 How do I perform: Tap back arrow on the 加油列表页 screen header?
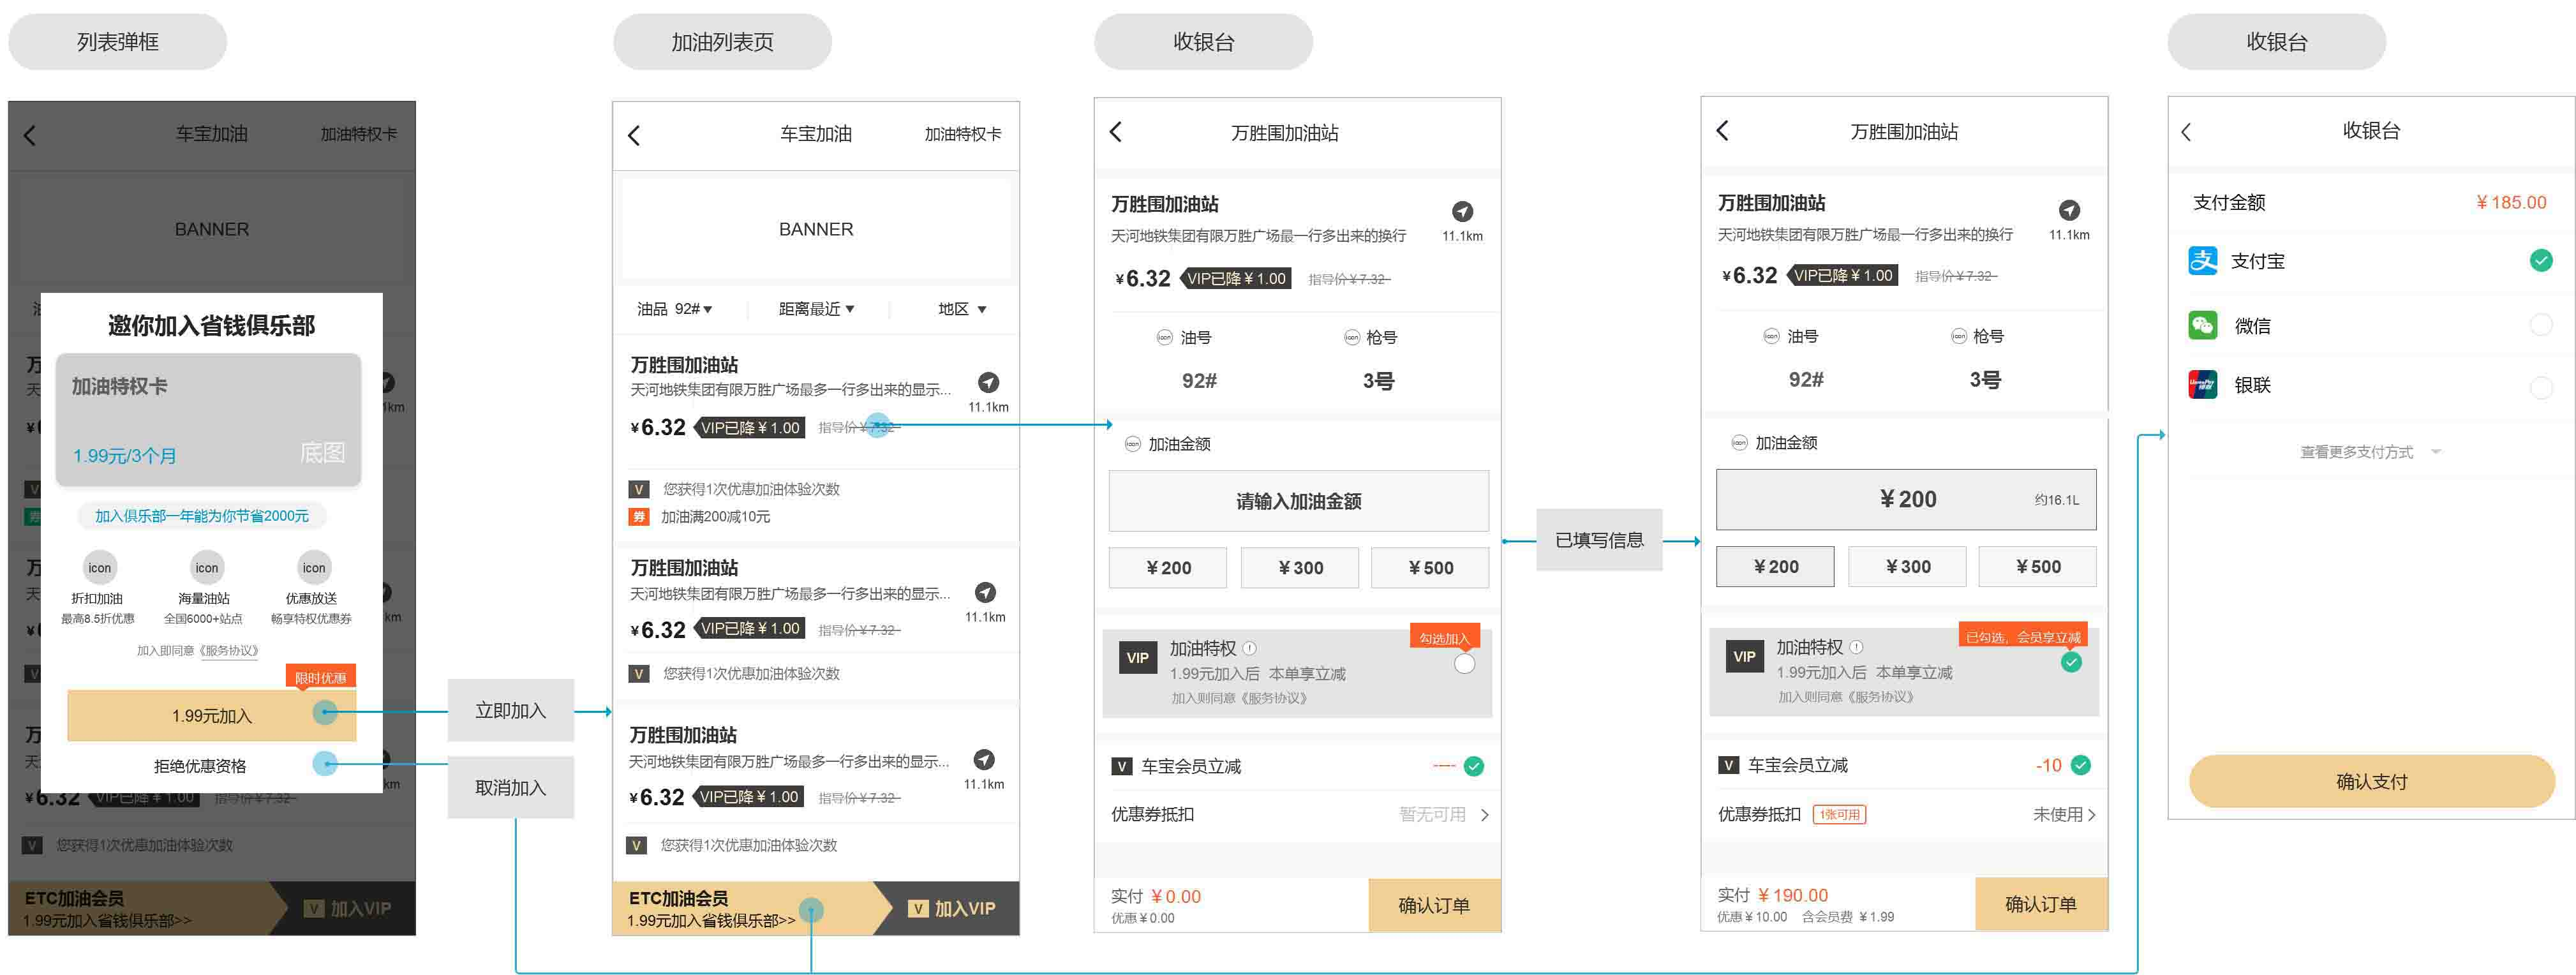click(x=633, y=135)
